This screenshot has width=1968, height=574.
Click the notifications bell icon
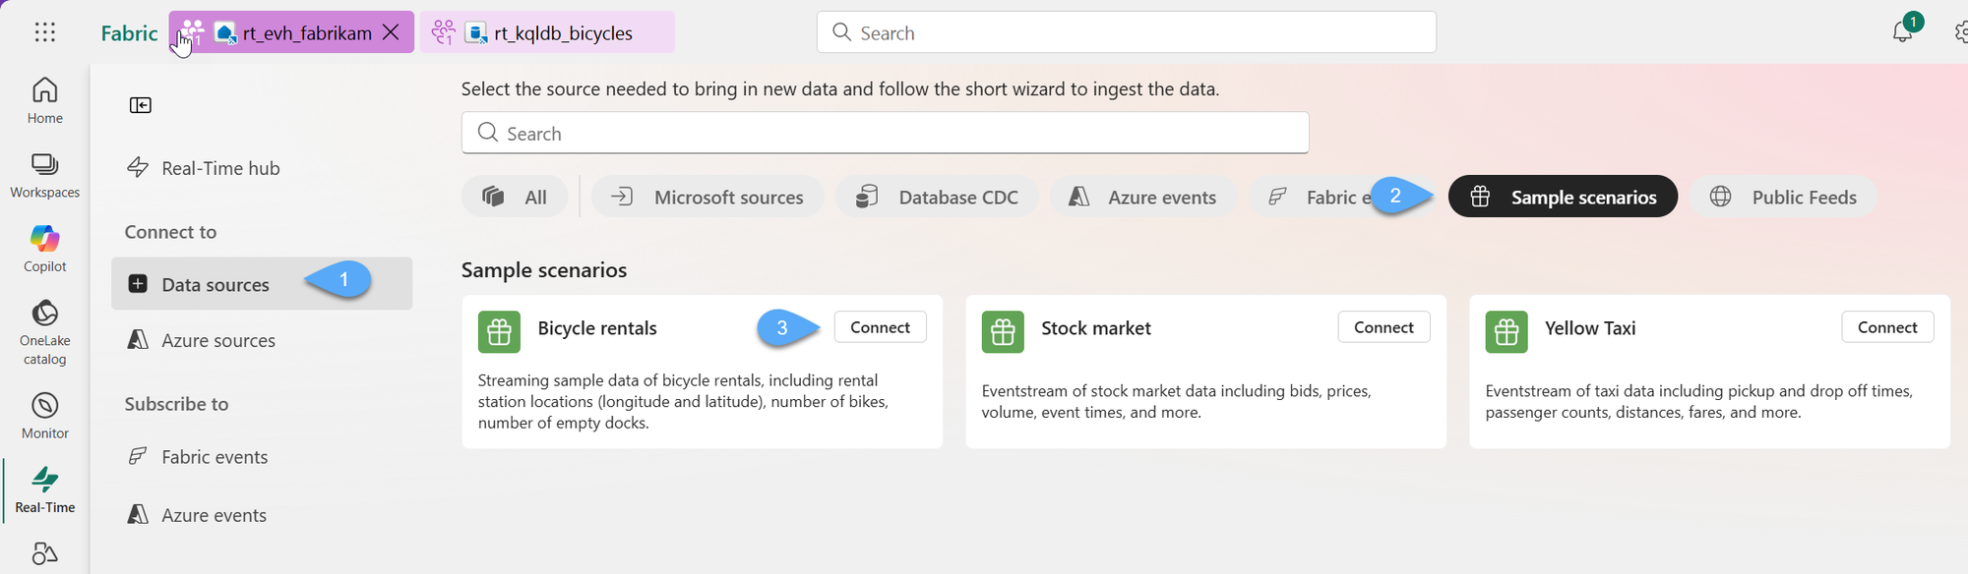1902,32
